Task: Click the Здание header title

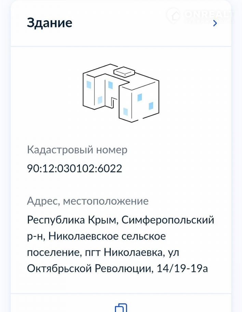Action: tap(50, 23)
